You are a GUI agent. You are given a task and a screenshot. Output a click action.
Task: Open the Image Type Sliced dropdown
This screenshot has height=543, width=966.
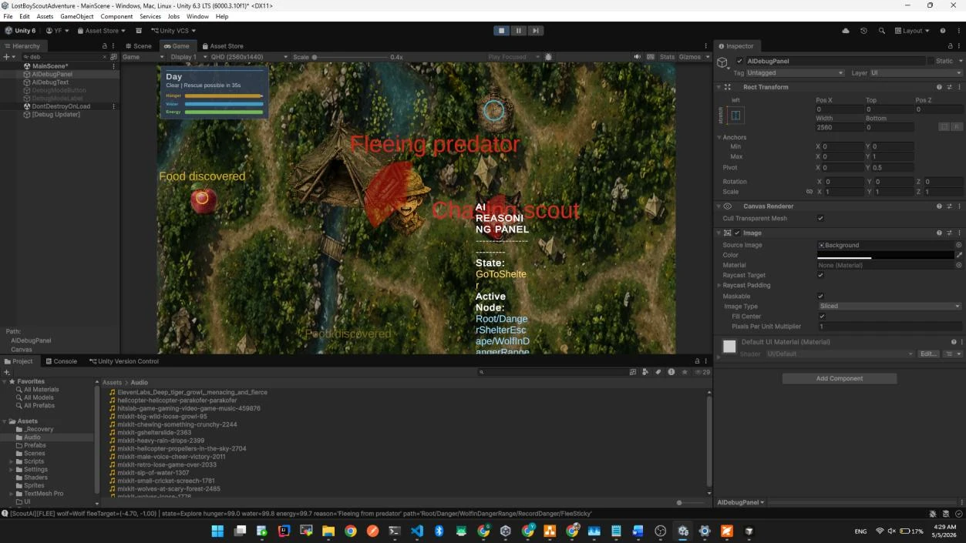pyautogui.click(x=889, y=306)
